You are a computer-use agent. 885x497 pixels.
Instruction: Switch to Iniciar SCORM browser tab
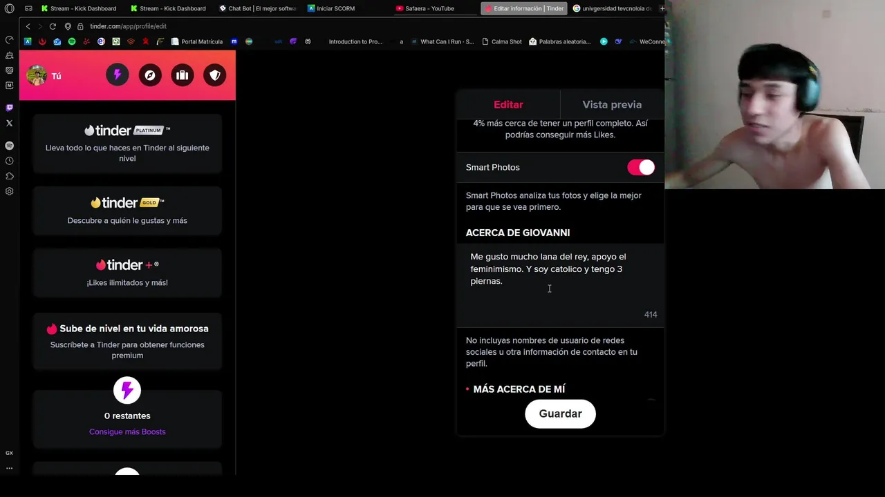point(332,8)
